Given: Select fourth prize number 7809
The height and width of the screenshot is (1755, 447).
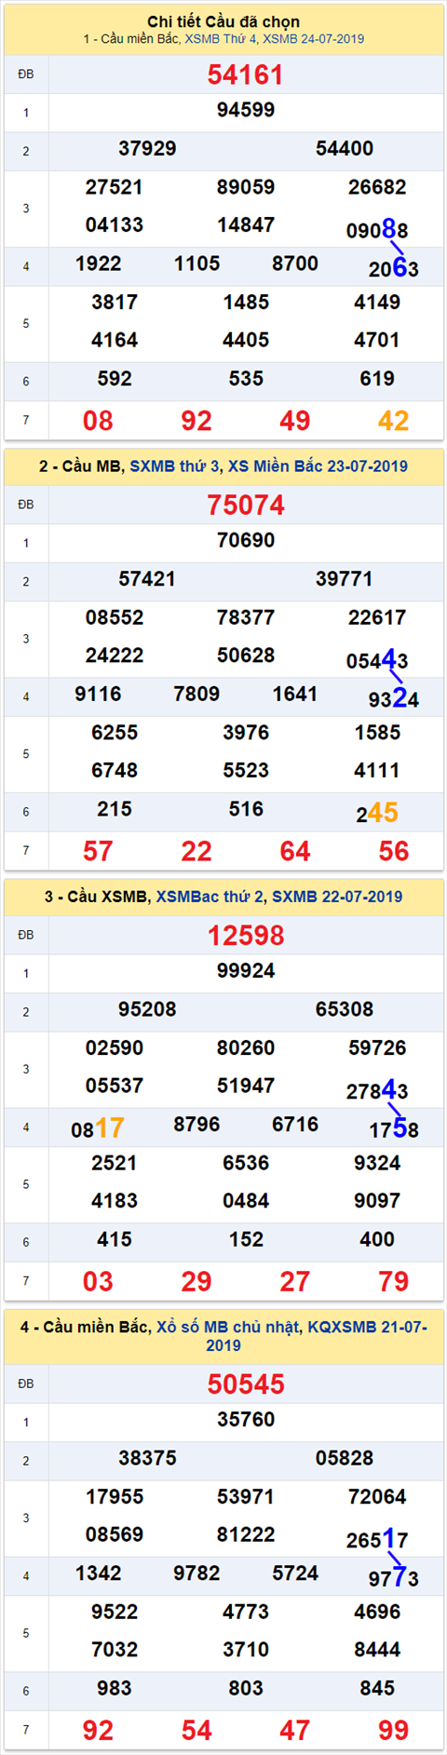Looking at the screenshot, I should pyautogui.click(x=196, y=694).
